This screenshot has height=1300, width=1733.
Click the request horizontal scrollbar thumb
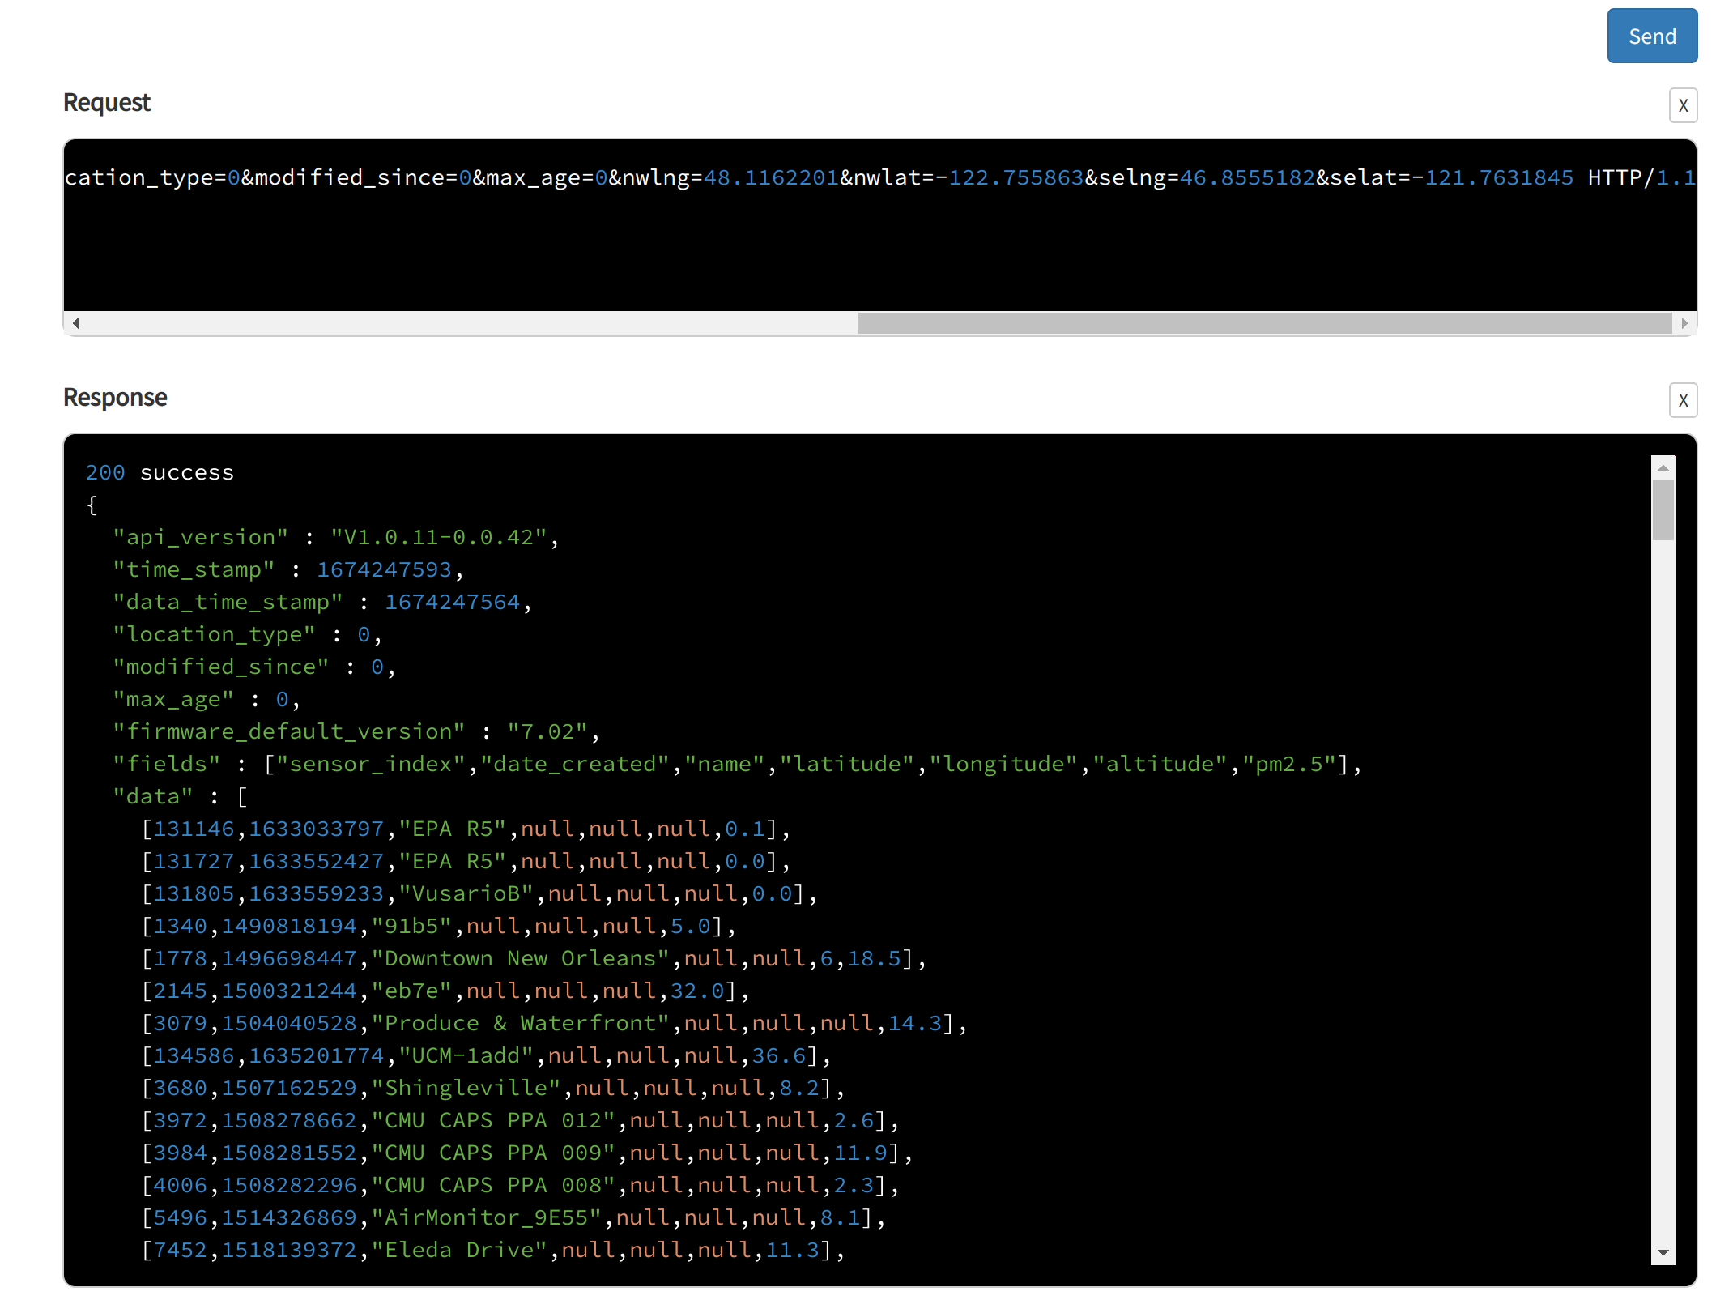[1265, 323]
